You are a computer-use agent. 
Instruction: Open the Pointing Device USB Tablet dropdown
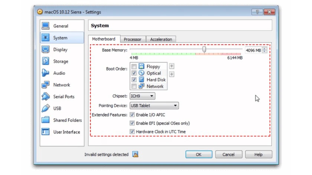[x=154, y=105]
